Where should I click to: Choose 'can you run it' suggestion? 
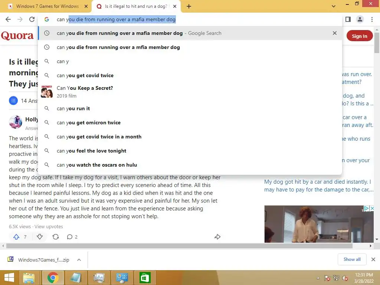pos(190,109)
